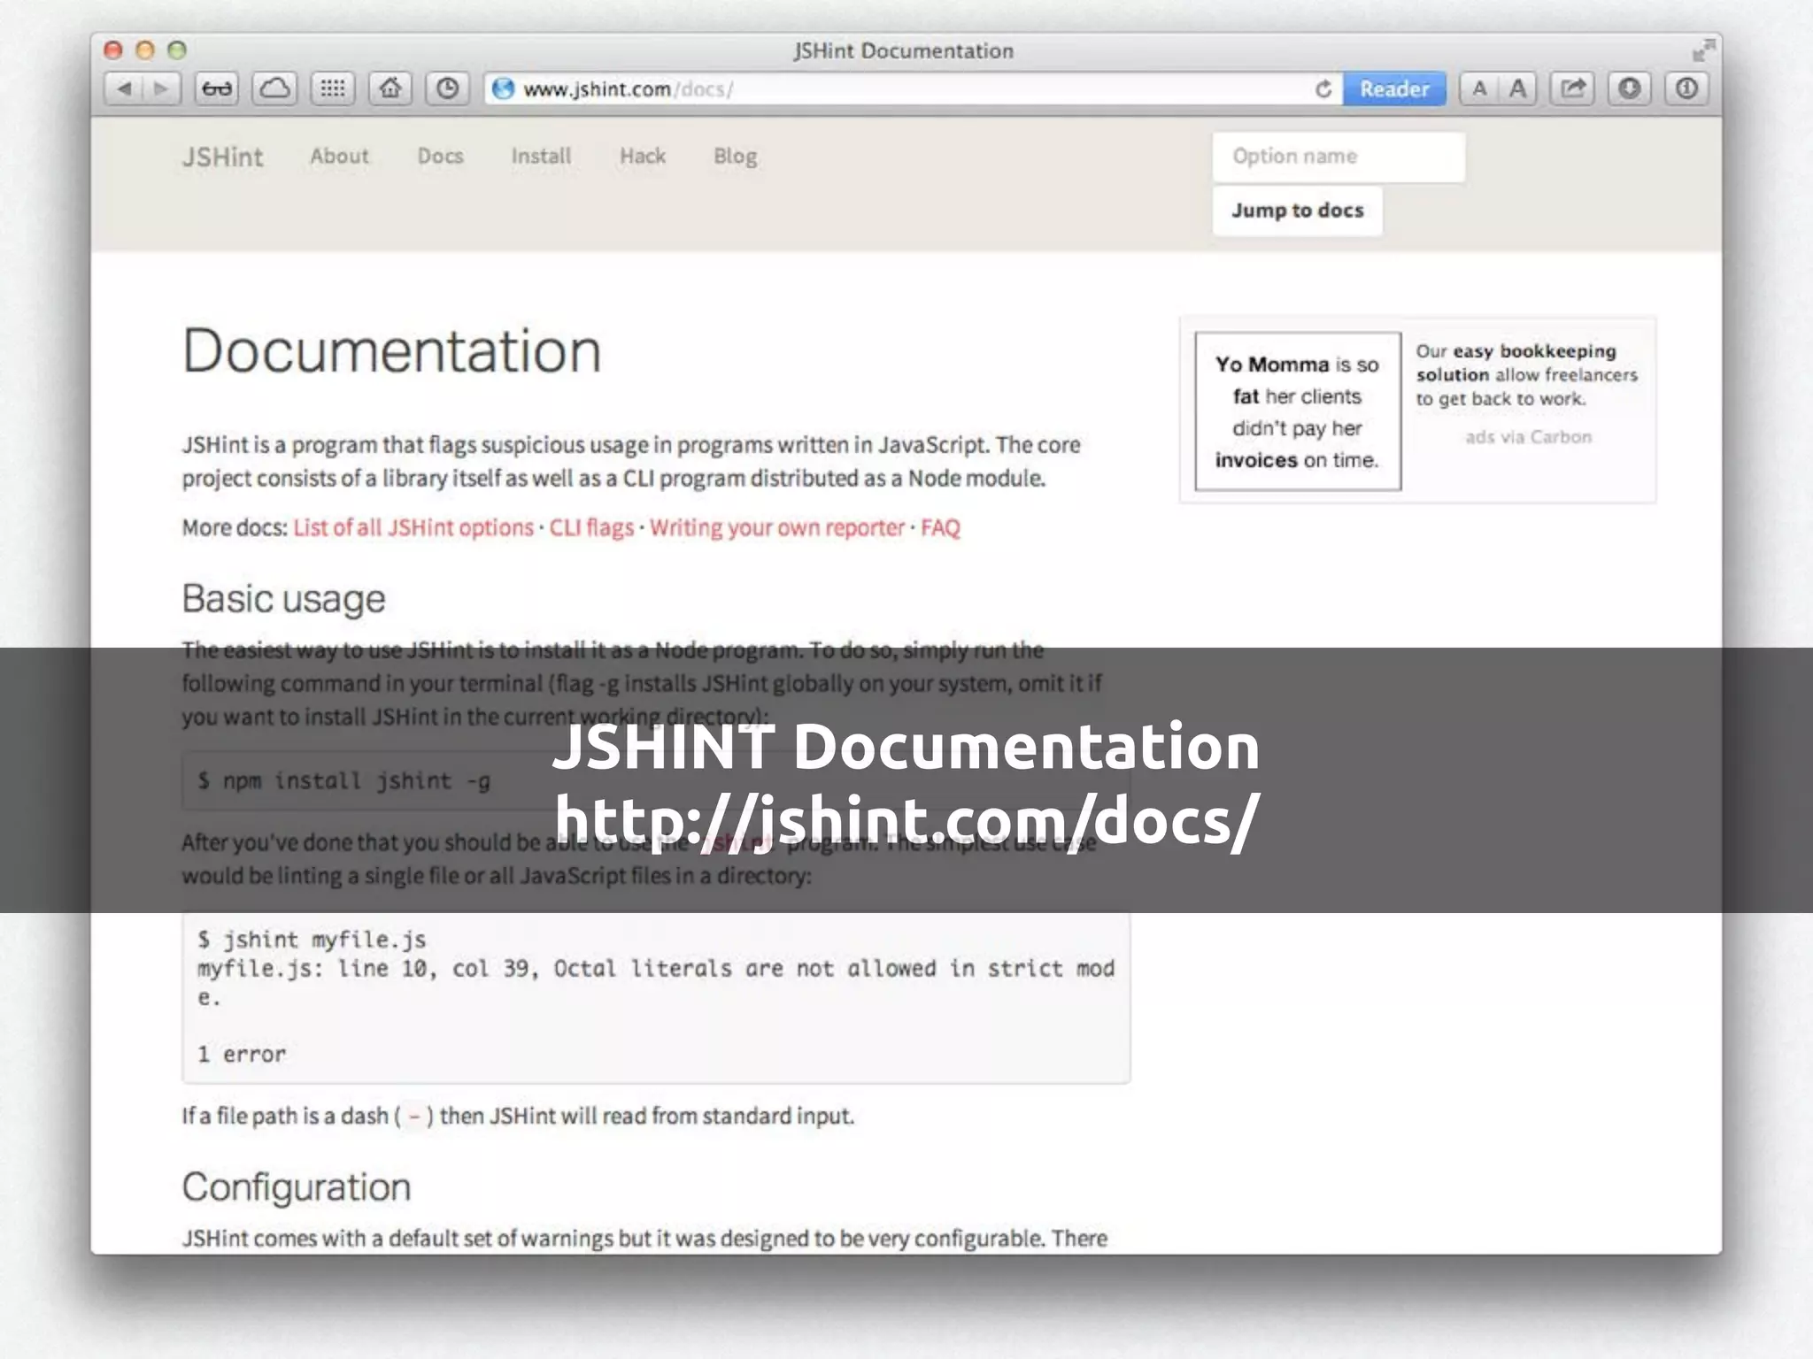This screenshot has height=1359, width=1813.
Task: Open iCloud Tabs cloud icon
Action: click(274, 88)
